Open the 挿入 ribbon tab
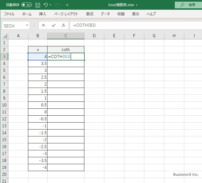This screenshot has height=183, width=202. click(x=42, y=14)
